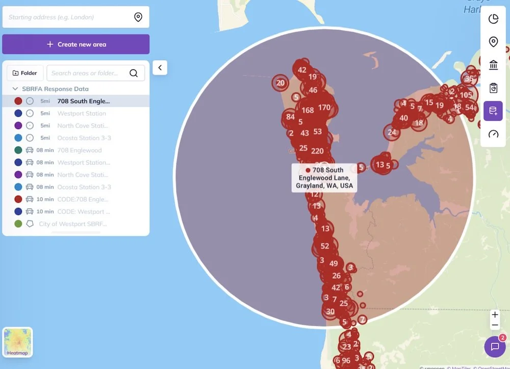Viewport: 510px width, 369px height.
Task: Click the car icon for CODE: Westport 10 min
Action: tap(30, 212)
